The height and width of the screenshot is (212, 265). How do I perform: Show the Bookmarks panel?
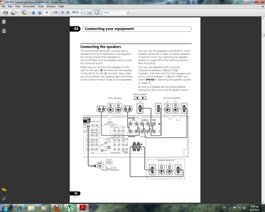coord(4,31)
